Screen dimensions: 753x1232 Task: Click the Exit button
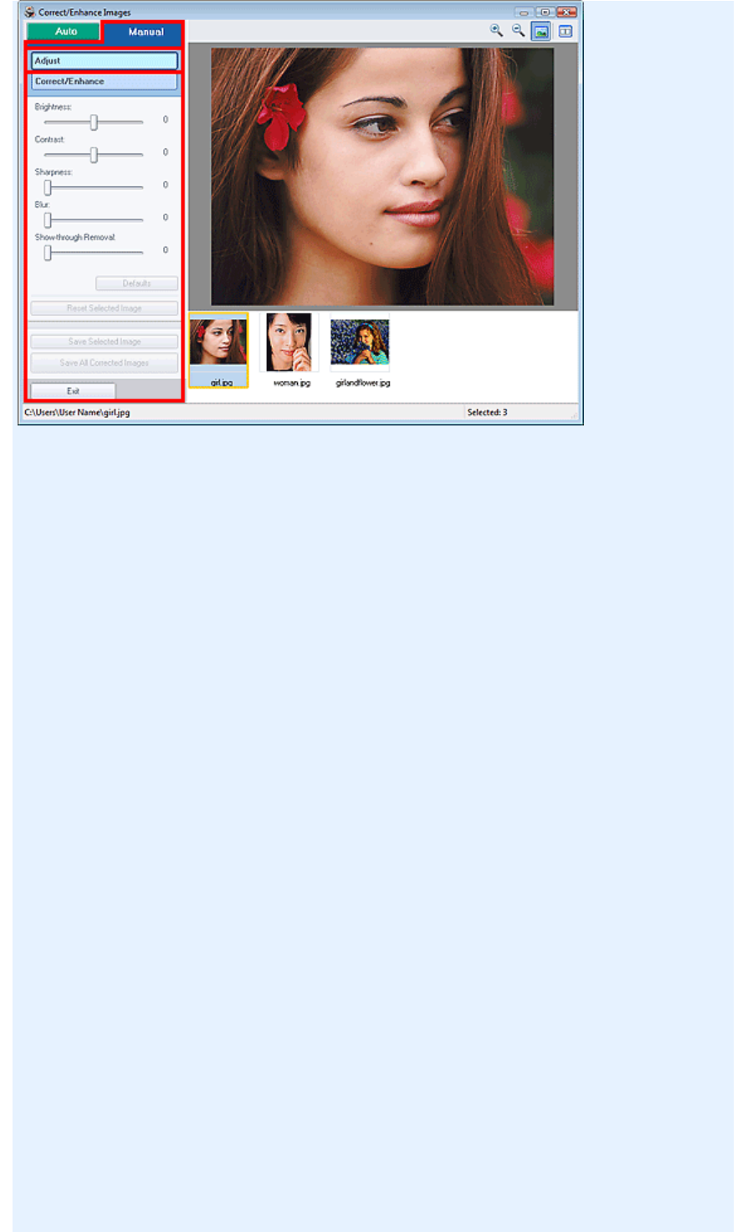[73, 391]
